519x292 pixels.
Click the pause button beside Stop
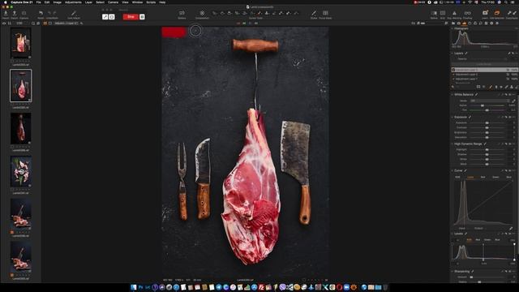tap(142, 17)
